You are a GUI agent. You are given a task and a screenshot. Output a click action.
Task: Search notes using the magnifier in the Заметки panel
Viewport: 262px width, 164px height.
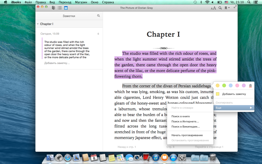click(99, 16)
